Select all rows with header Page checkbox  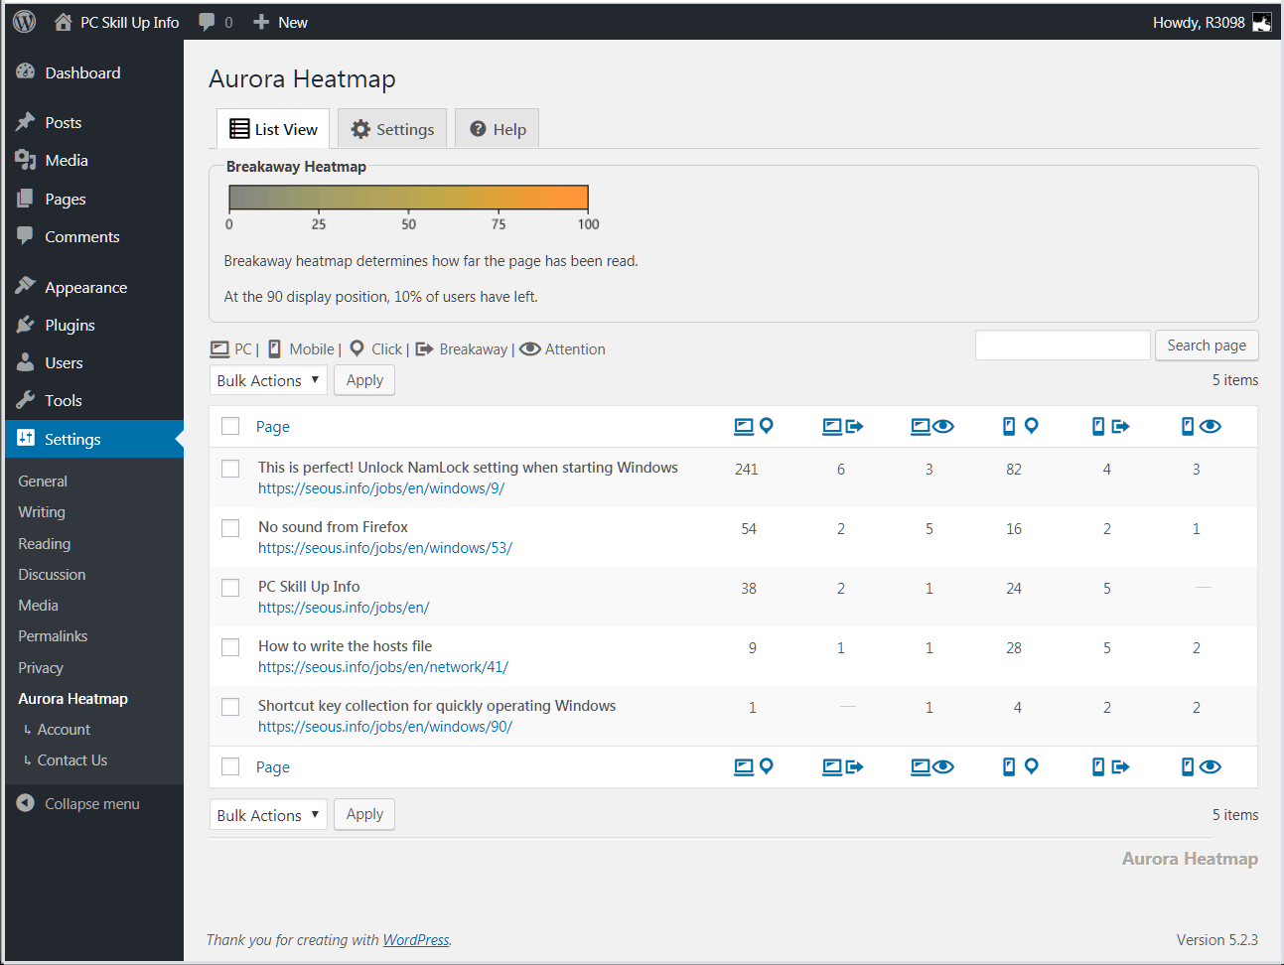click(x=230, y=426)
